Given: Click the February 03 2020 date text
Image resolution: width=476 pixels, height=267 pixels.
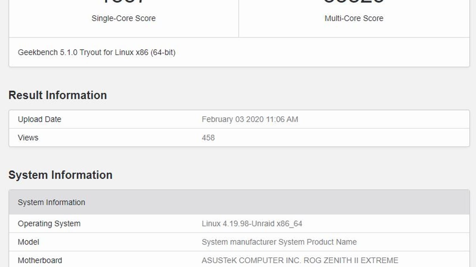Looking at the screenshot, I should (x=232, y=119).
